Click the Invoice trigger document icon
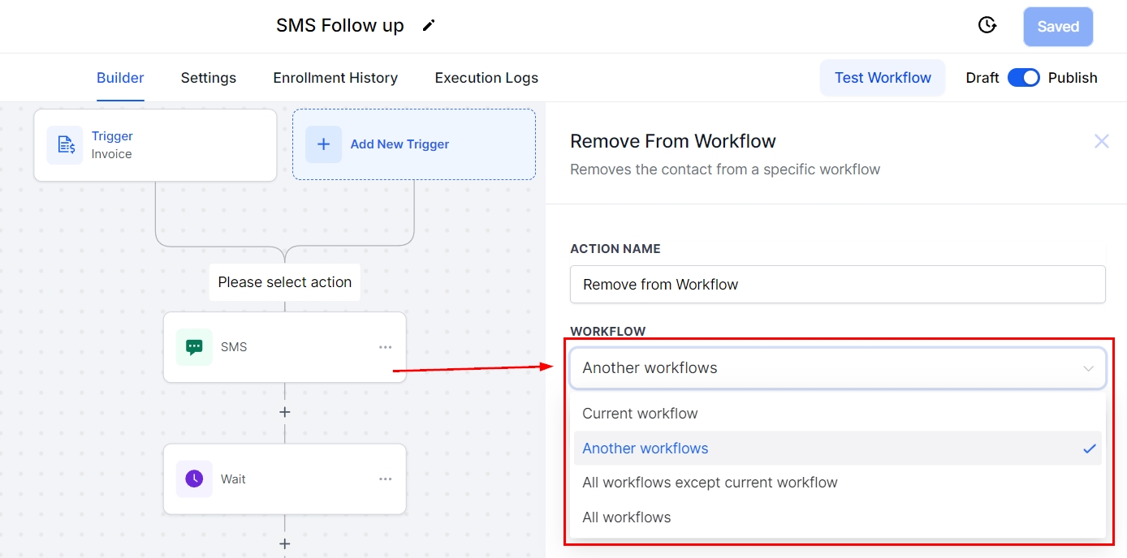 tap(65, 145)
